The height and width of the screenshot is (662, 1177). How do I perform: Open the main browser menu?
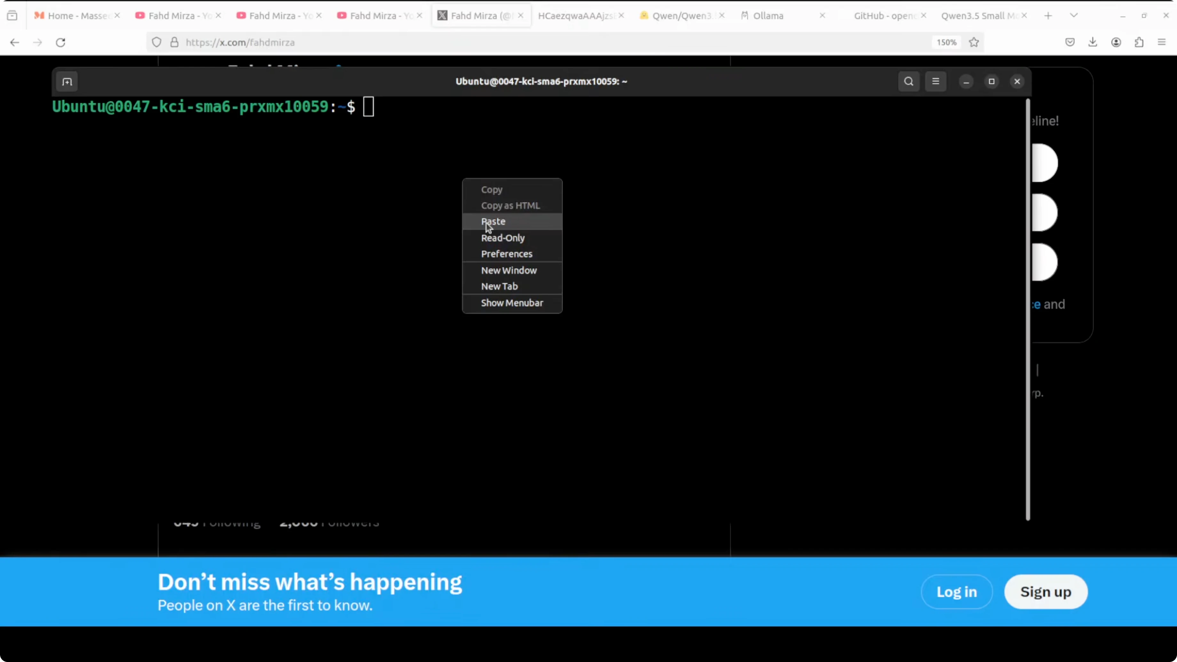tap(1161, 42)
